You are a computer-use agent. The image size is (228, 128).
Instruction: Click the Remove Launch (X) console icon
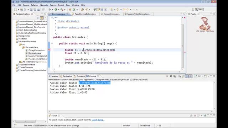(x=171, y=76)
